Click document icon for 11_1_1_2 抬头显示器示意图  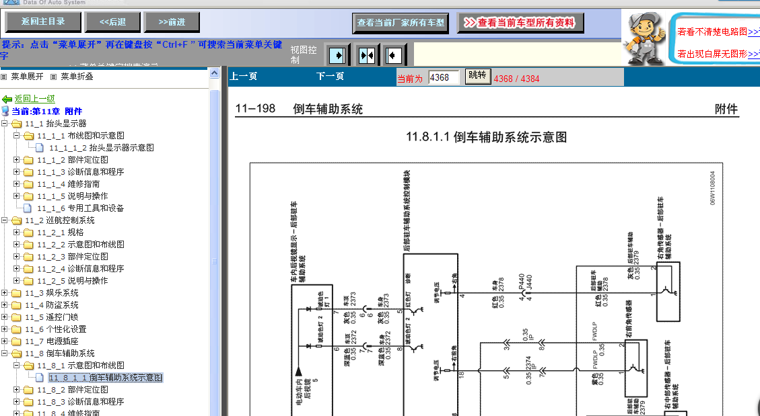(40, 148)
